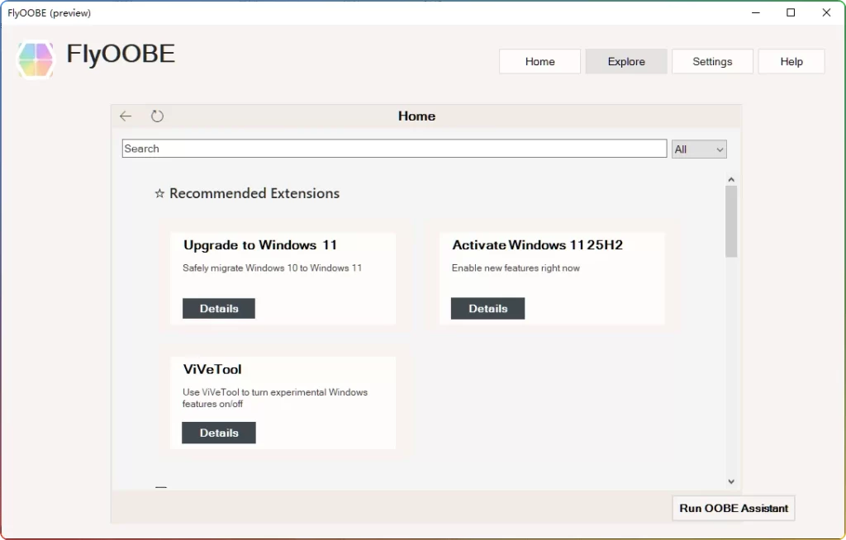Image resolution: width=846 pixels, height=540 pixels.
Task: Click the star icon beside Recommended Extensions
Action: point(159,193)
